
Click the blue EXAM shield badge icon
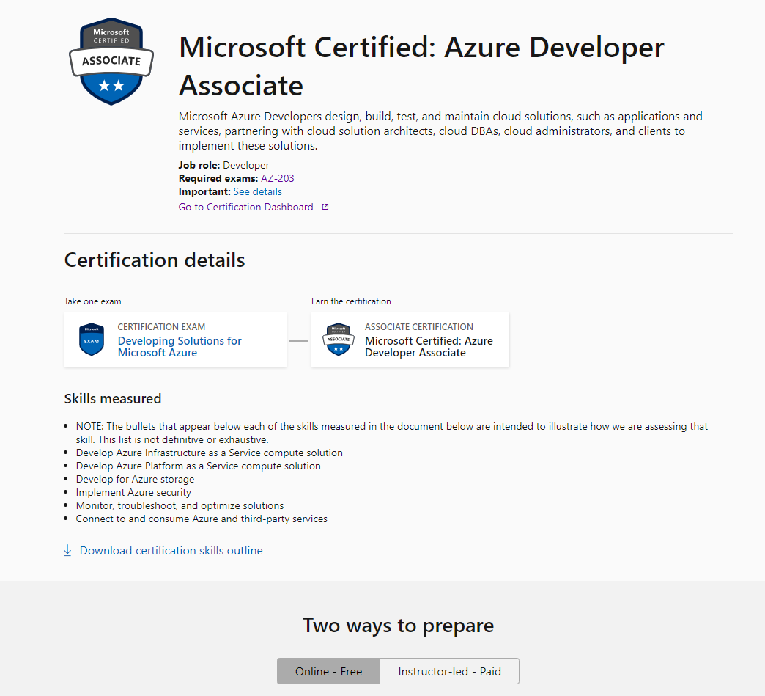[92, 340]
